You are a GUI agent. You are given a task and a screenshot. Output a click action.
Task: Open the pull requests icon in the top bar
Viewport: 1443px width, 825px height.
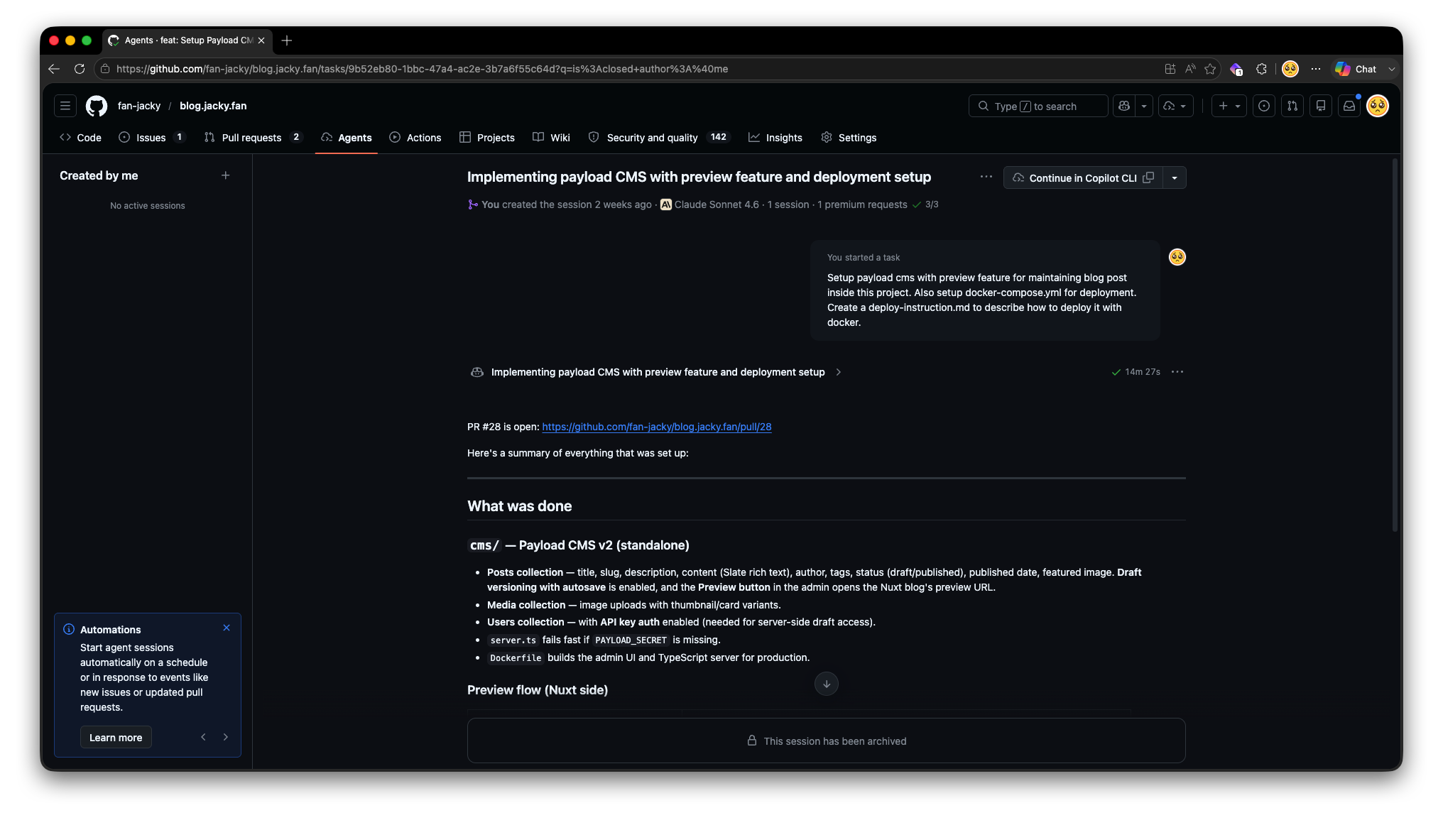click(1292, 106)
